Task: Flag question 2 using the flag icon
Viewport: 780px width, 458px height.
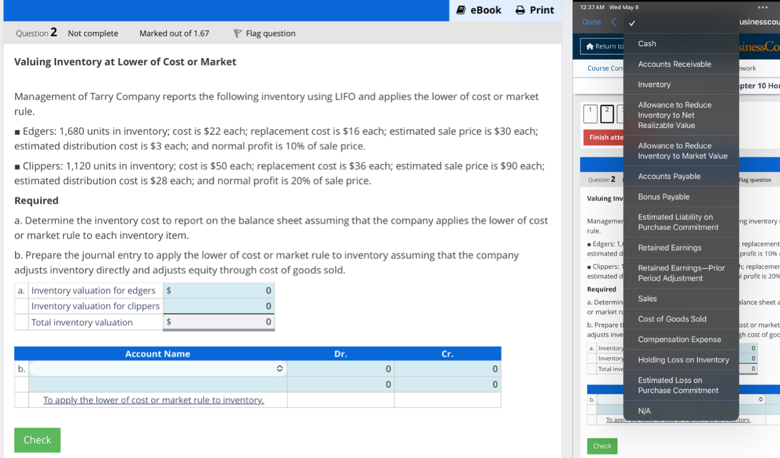Action: [x=237, y=33]
